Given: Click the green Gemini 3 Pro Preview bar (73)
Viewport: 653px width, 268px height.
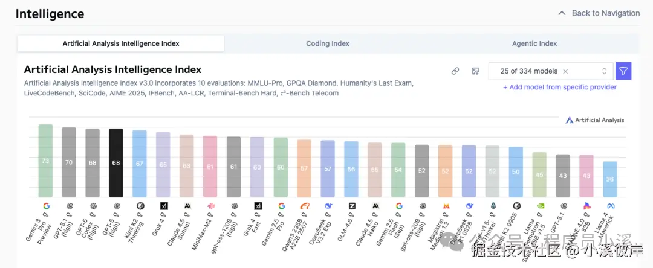Looking at the screenshot, I should point(46,161).
